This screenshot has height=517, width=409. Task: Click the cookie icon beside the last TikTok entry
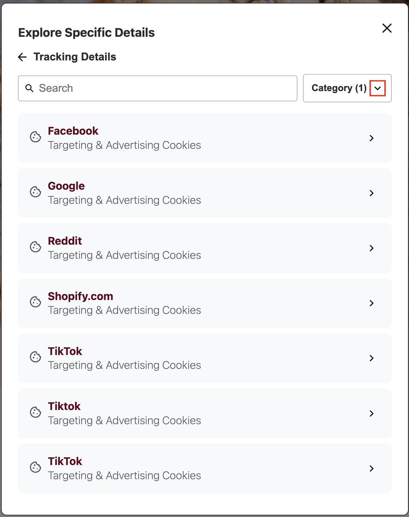(35, 467)
